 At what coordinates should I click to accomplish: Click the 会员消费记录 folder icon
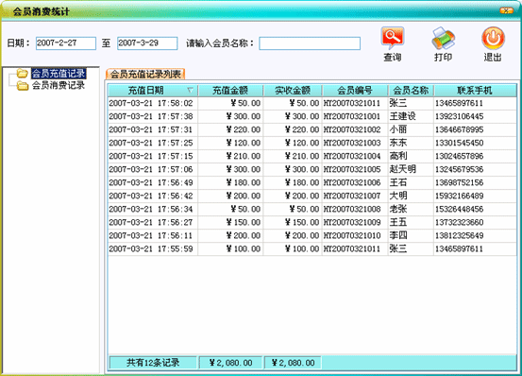click(23, 86)
